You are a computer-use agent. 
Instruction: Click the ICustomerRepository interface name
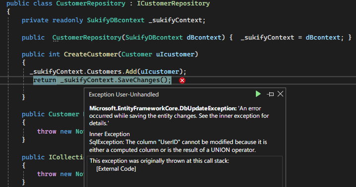(173, 3)
